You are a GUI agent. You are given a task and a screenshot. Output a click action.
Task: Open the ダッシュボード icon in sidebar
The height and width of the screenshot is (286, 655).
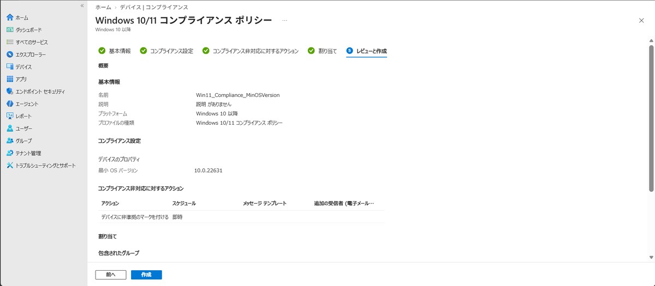click(x=10, y=30)
